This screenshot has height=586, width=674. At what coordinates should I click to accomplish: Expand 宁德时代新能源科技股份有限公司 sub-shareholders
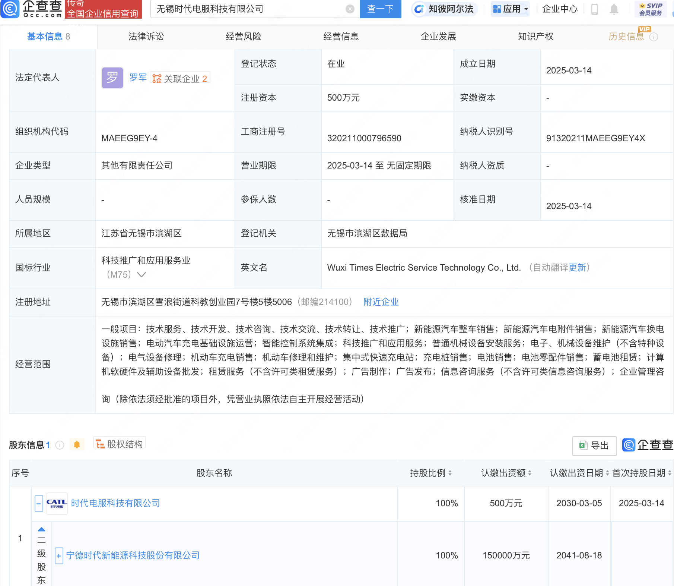tap(59, 556)
